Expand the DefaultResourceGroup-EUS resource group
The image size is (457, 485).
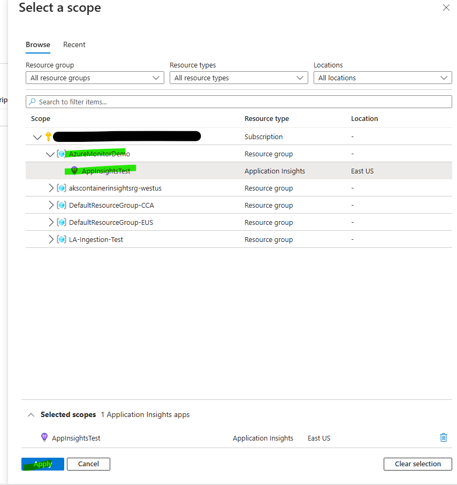(51, 222)
